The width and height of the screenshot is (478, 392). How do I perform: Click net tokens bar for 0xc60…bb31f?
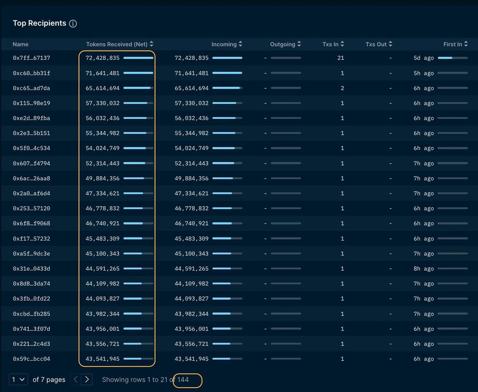point(138,73)
